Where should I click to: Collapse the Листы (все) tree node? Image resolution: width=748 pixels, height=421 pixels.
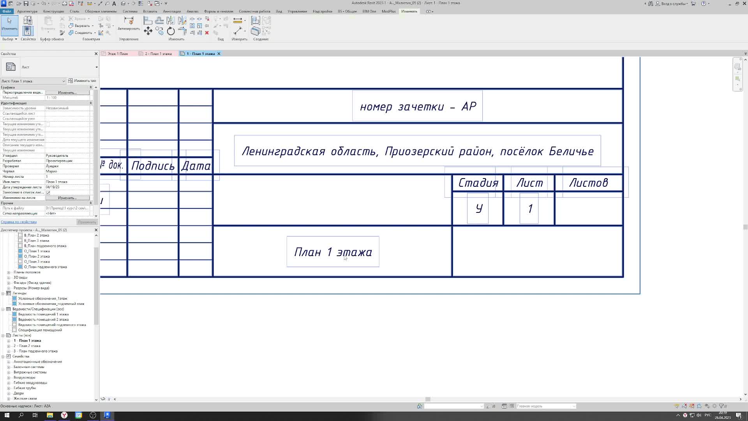click(3, 336)
